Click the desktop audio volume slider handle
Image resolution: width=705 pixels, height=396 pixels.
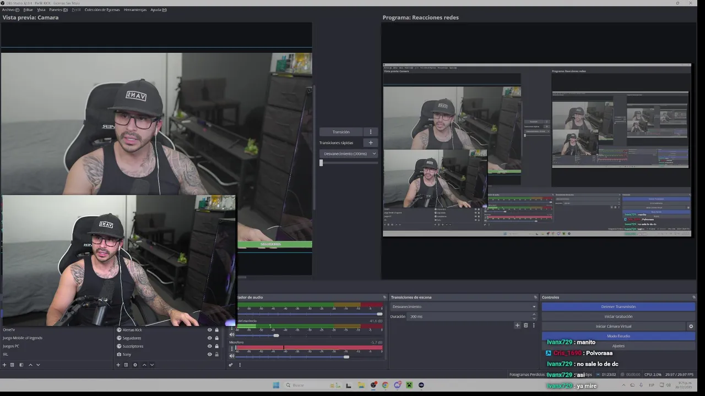click(276, 335)
